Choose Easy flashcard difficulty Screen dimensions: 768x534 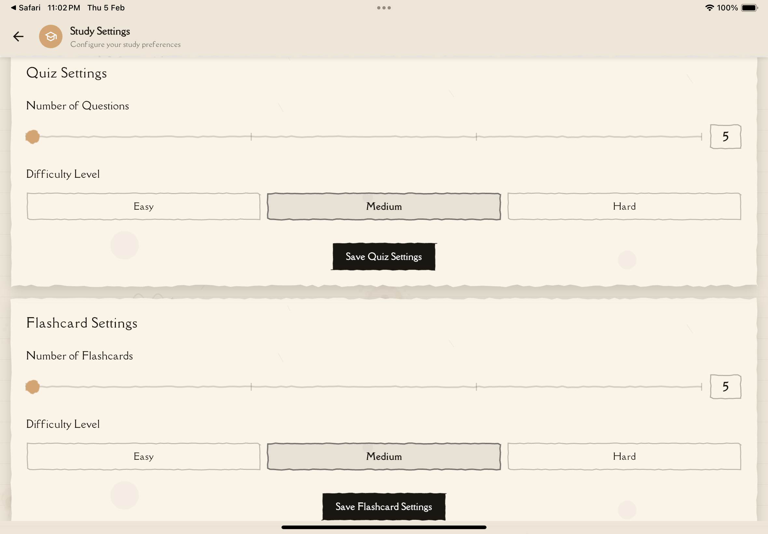tap(144, 457)
